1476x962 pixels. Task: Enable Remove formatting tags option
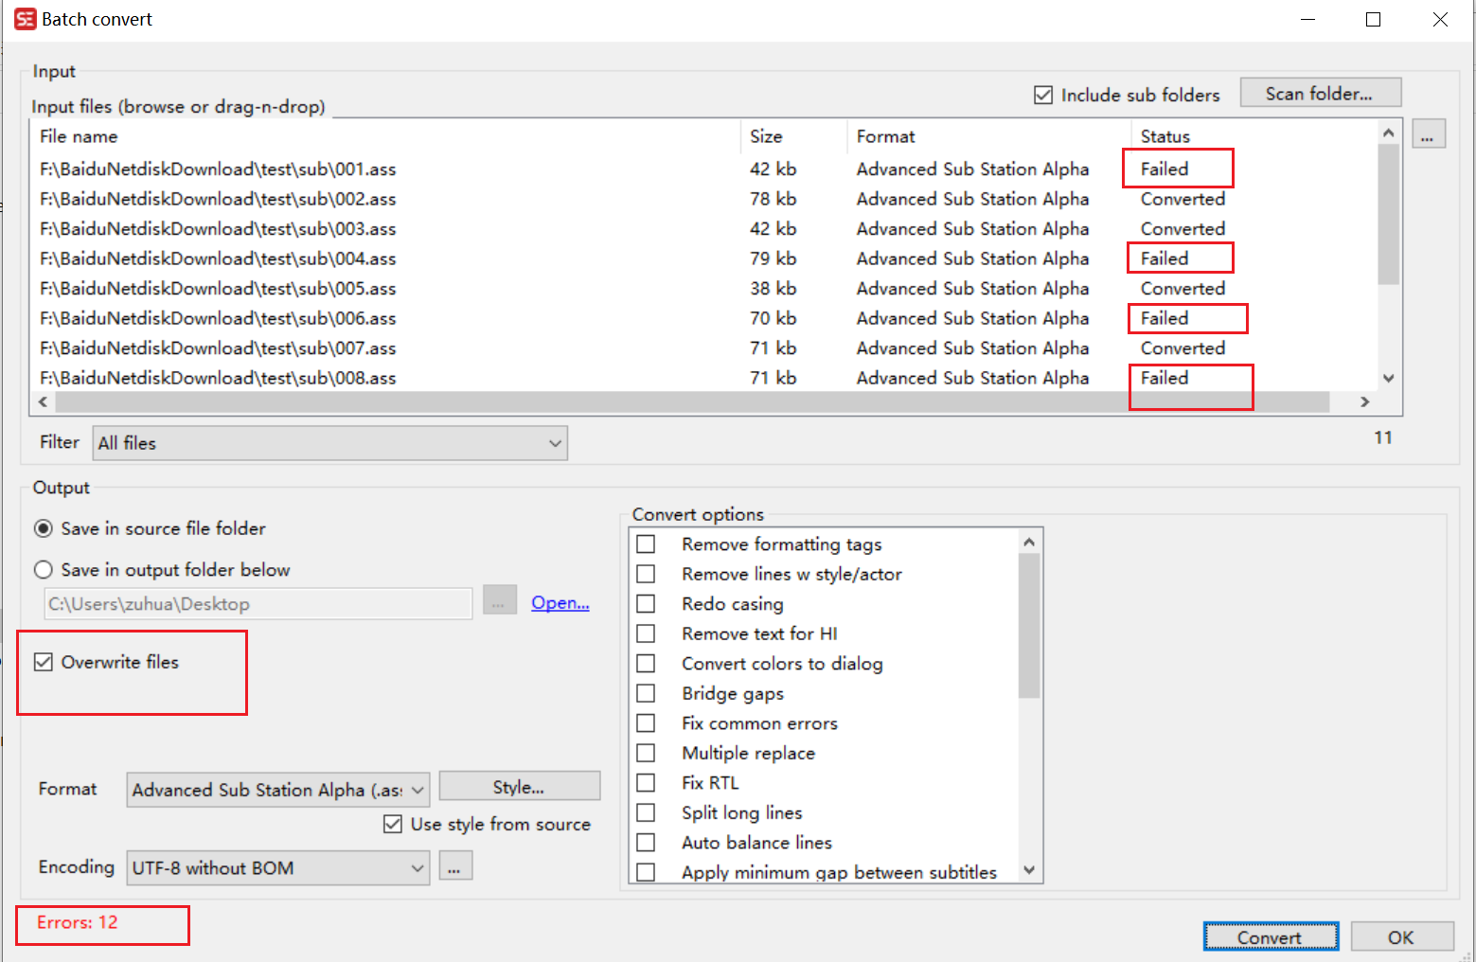tap(646, 543)
